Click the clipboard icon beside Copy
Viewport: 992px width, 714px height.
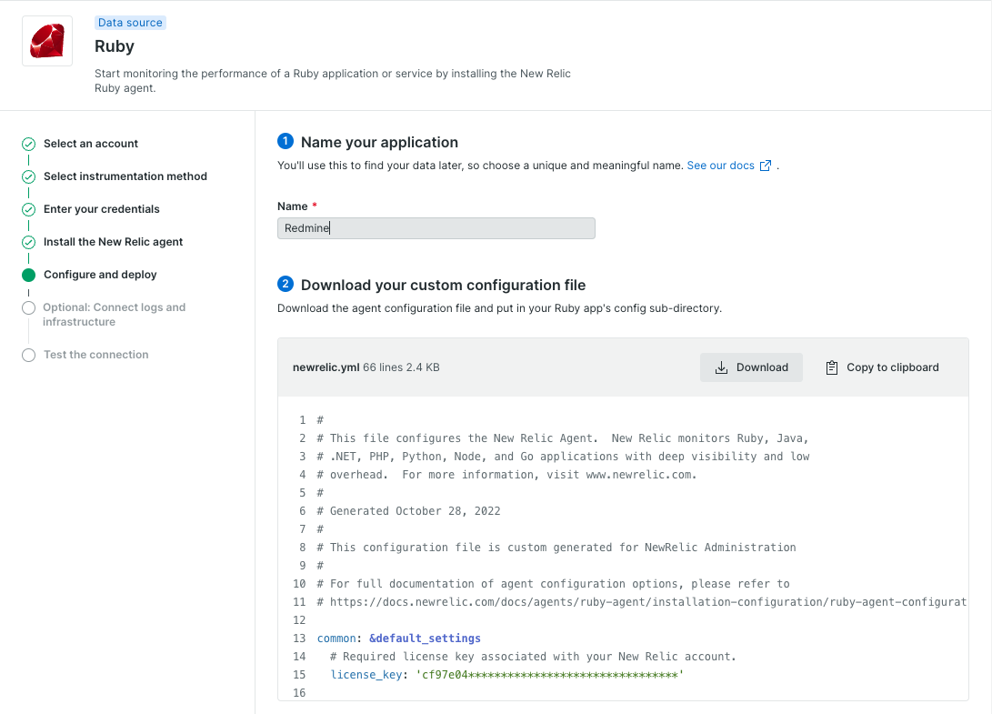(831, 367)
